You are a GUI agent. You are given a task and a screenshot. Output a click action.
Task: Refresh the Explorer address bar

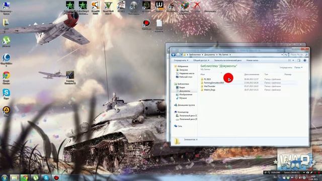pyautogui.click(x=286, y=55)
